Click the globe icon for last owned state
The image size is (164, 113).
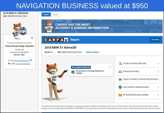pos(120,87)
